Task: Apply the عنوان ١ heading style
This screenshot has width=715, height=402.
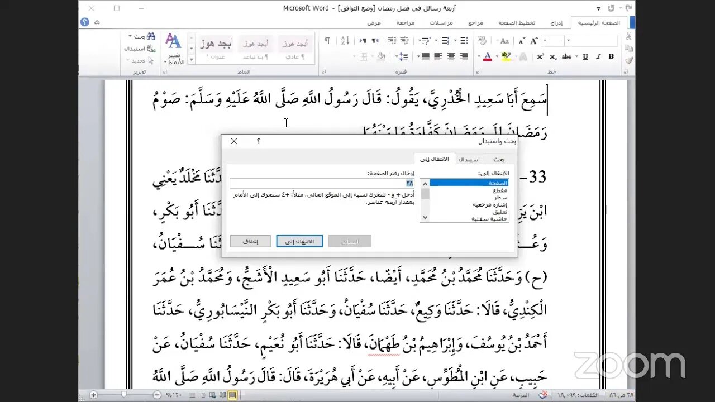Action: coord(216,49)
